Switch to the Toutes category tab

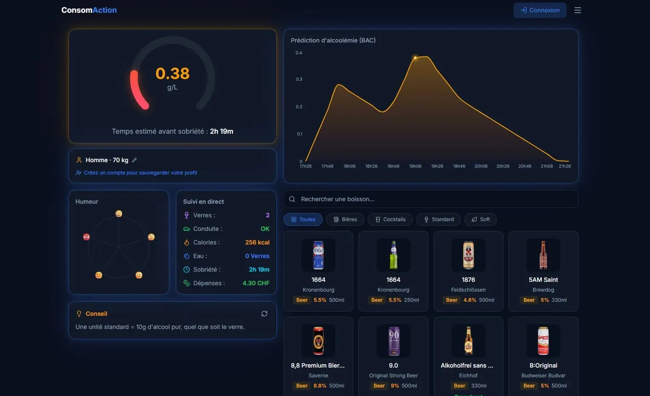click(x=303, y=219)
